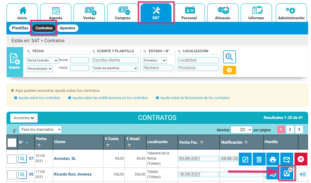Run the search with the magnifier button
The width and height of the screenshot is (311, 183).
click(x=229, y=57)
